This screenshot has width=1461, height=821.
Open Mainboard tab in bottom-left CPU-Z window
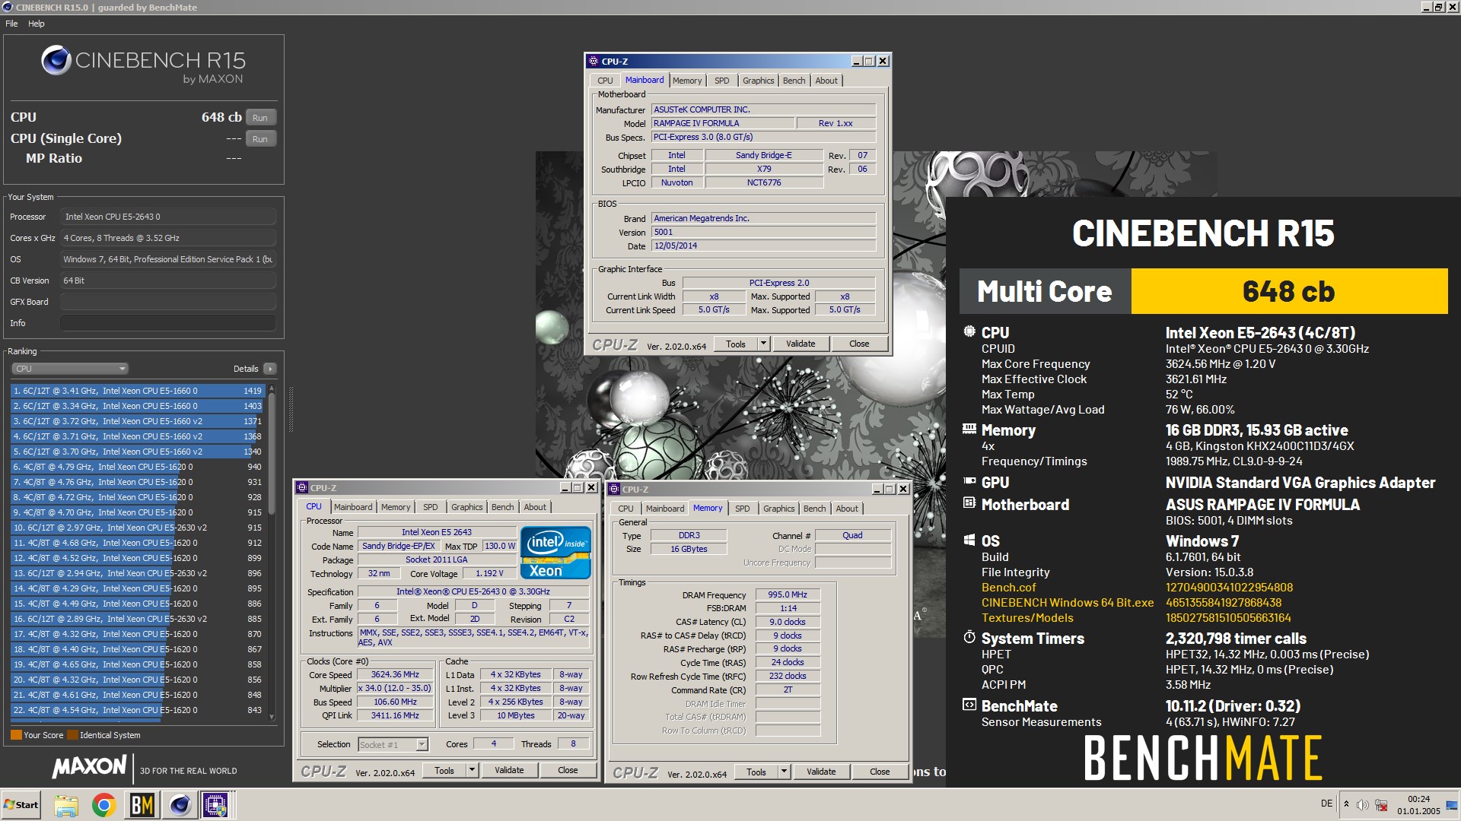[x=353, y=507]
